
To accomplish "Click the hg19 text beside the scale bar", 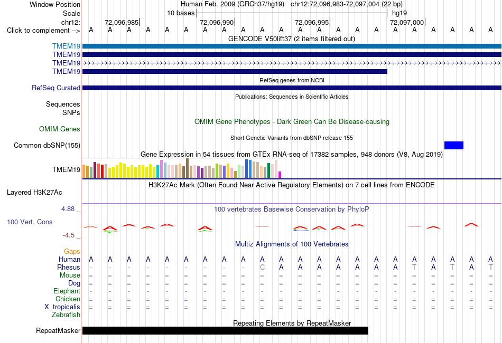I will coord(399,13).
